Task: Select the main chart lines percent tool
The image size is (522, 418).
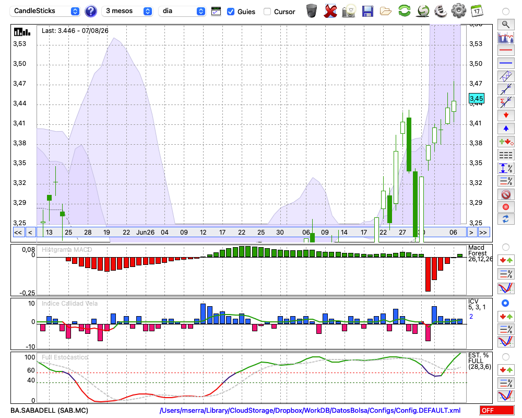Action: tap(506, 181)
